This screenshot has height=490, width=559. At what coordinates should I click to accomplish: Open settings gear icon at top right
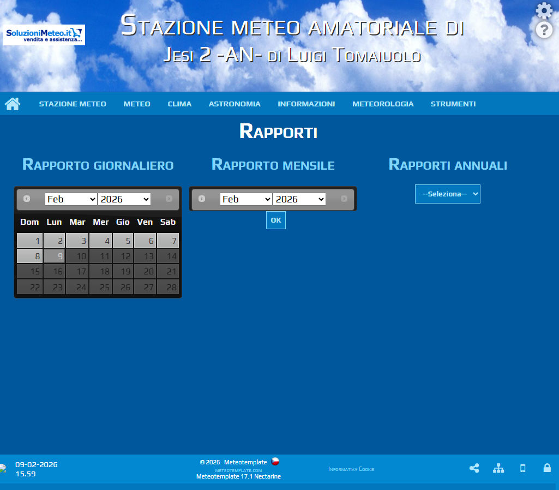tap(544, 10)
